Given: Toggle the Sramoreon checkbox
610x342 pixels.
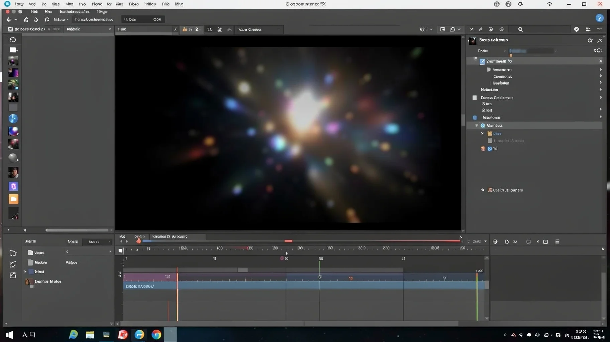Looking at the screenshot, I should pyautogui.click(x=482, y=61).
